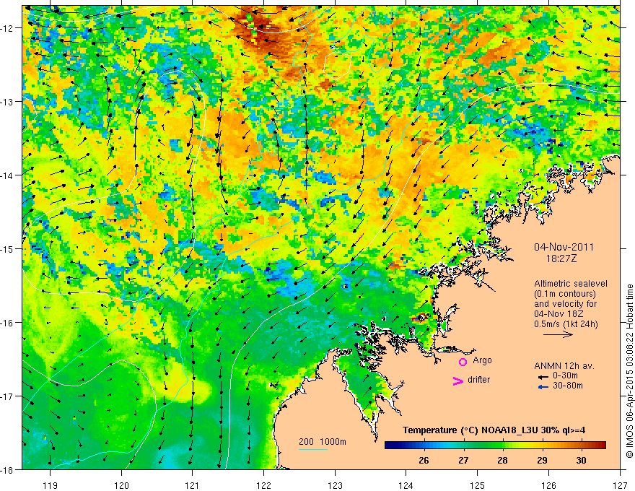Image resolution: width=635 pixels, height=491 pixels.
Task: Click colorbar tick label 28
Action: [x=502, y=461]
